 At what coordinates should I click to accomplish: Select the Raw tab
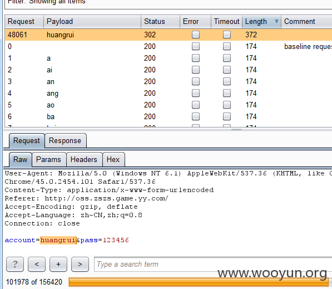click(21, 159)
